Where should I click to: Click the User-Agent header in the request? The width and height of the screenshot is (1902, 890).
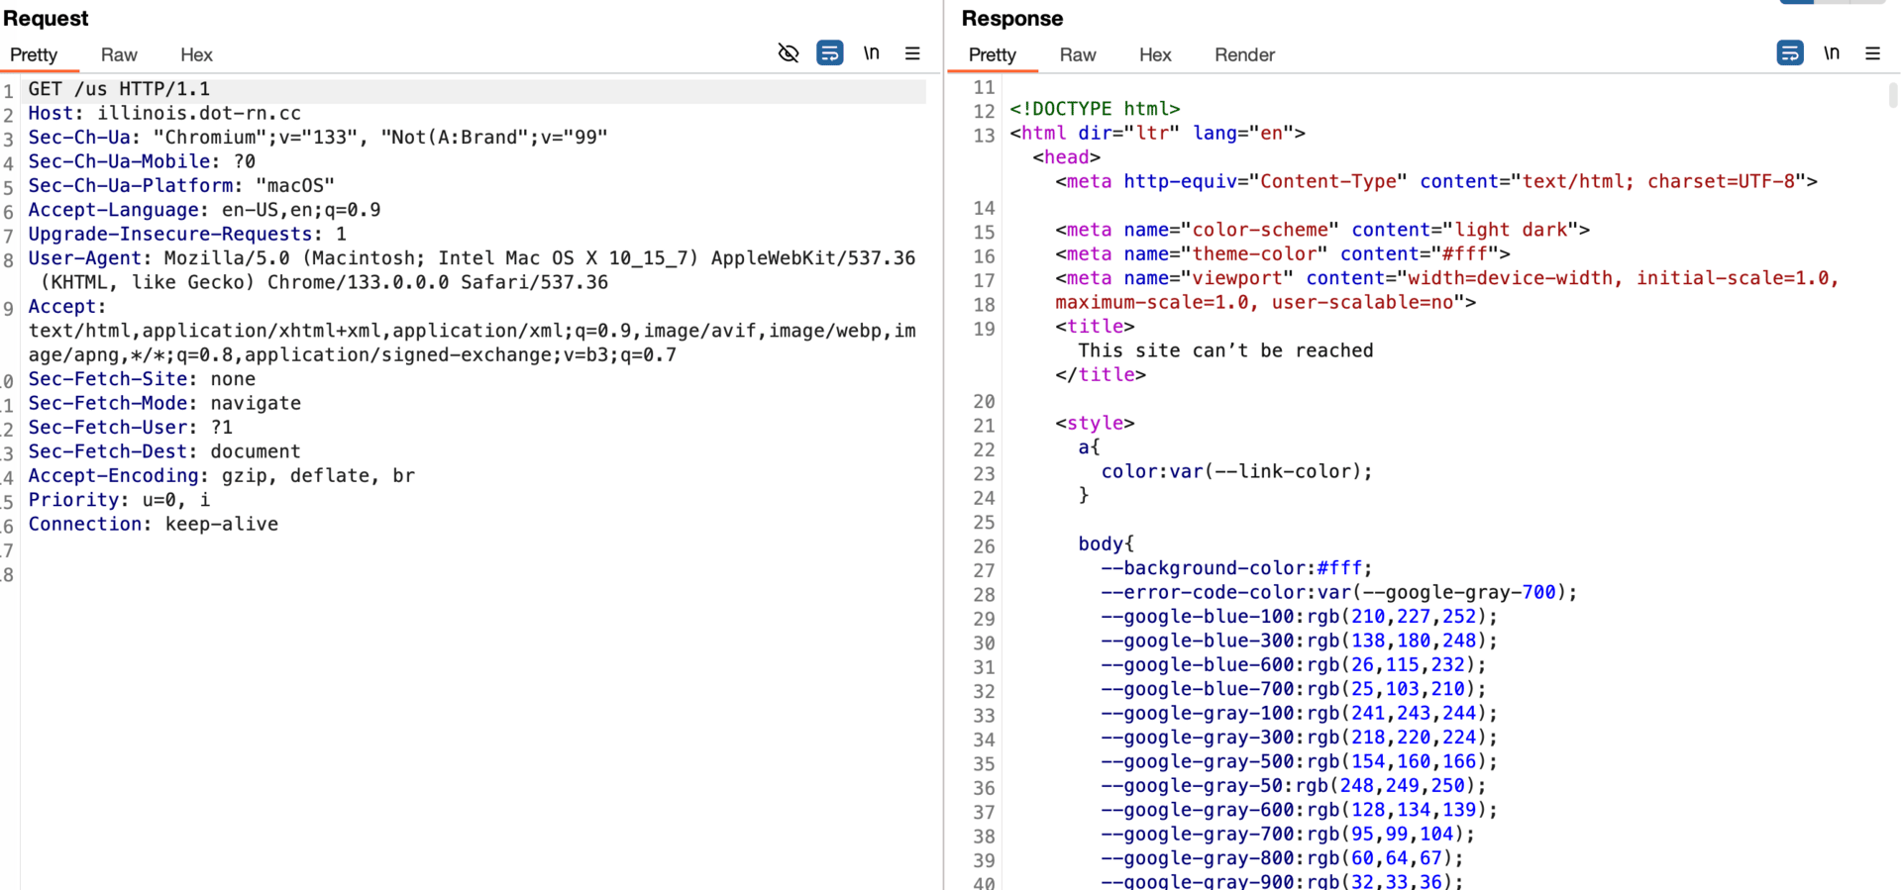pyautogui.click(x=84, y=258)
